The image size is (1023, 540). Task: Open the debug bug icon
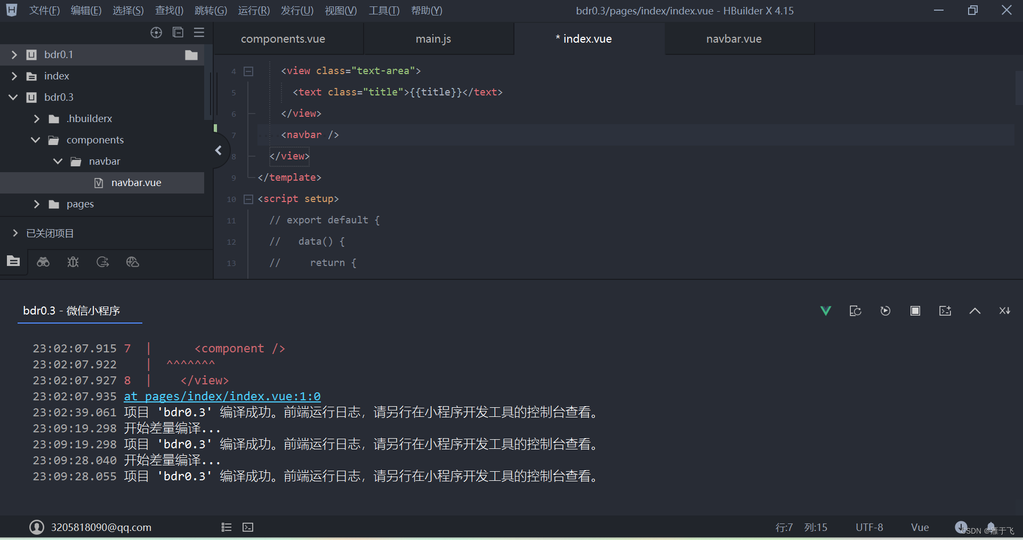click(x=73, y=262)
